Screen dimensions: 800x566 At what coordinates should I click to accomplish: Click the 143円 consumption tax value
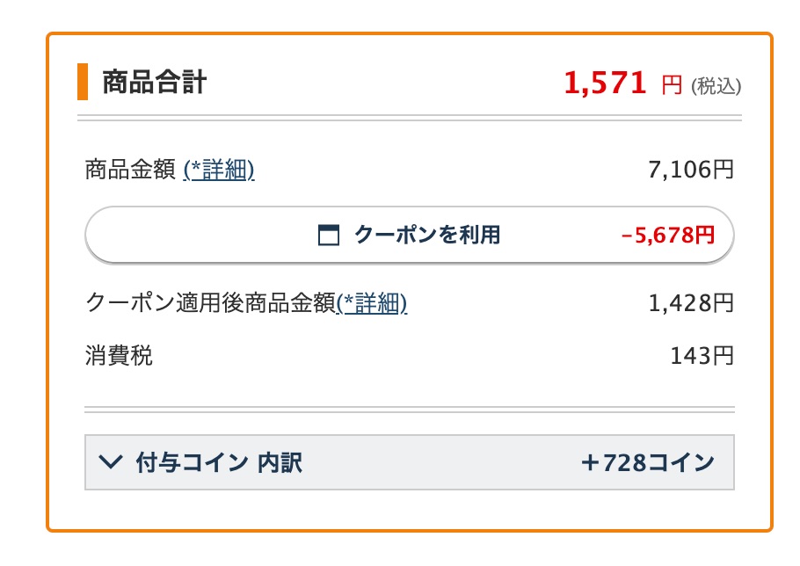coord(702,356)
